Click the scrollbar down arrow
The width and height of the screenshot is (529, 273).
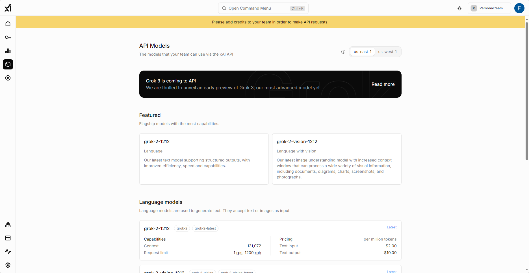pos(527,270)
